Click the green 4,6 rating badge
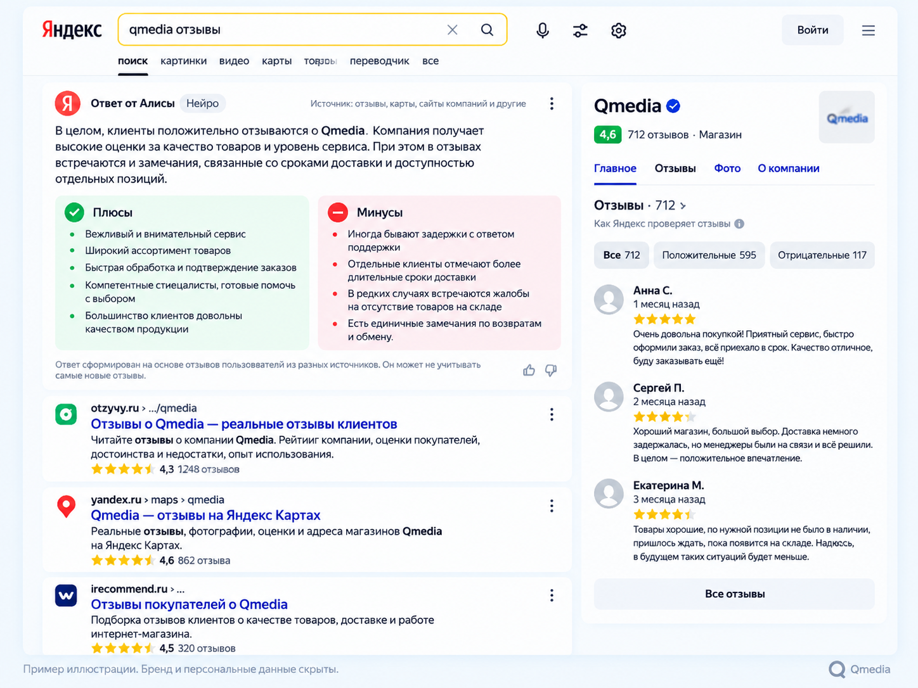Screen dimensions: 918x688 (607, 134)
